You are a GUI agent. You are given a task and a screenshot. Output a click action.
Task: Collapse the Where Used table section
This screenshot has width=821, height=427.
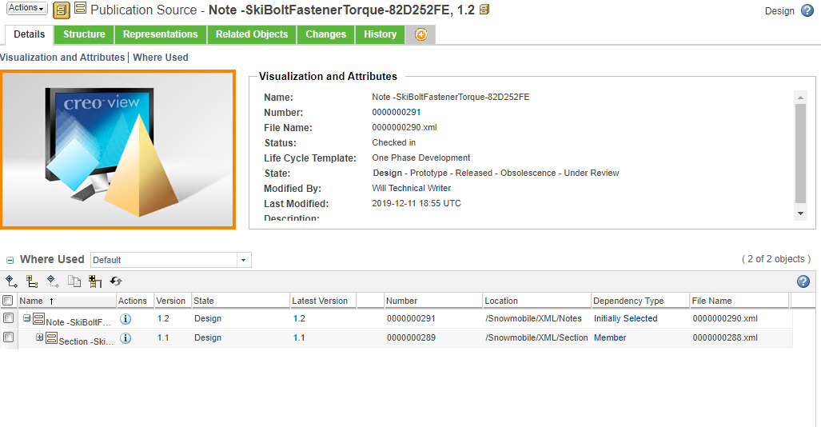pyautogui.click(x=10, y=260)
